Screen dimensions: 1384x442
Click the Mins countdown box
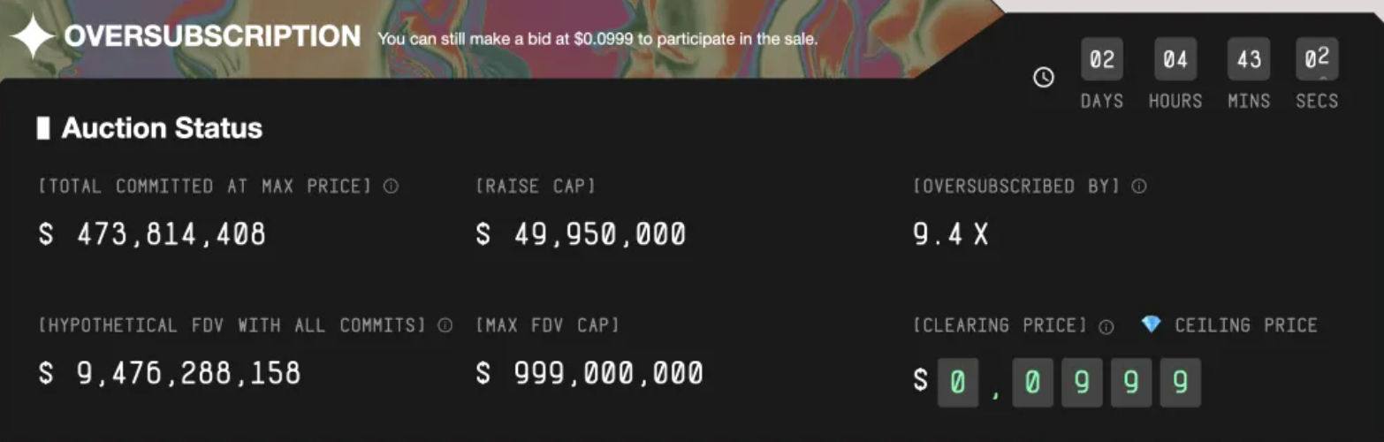1248,60
